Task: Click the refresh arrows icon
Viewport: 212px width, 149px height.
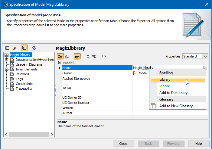Action: pyautogui.click(x=34, y=48)
